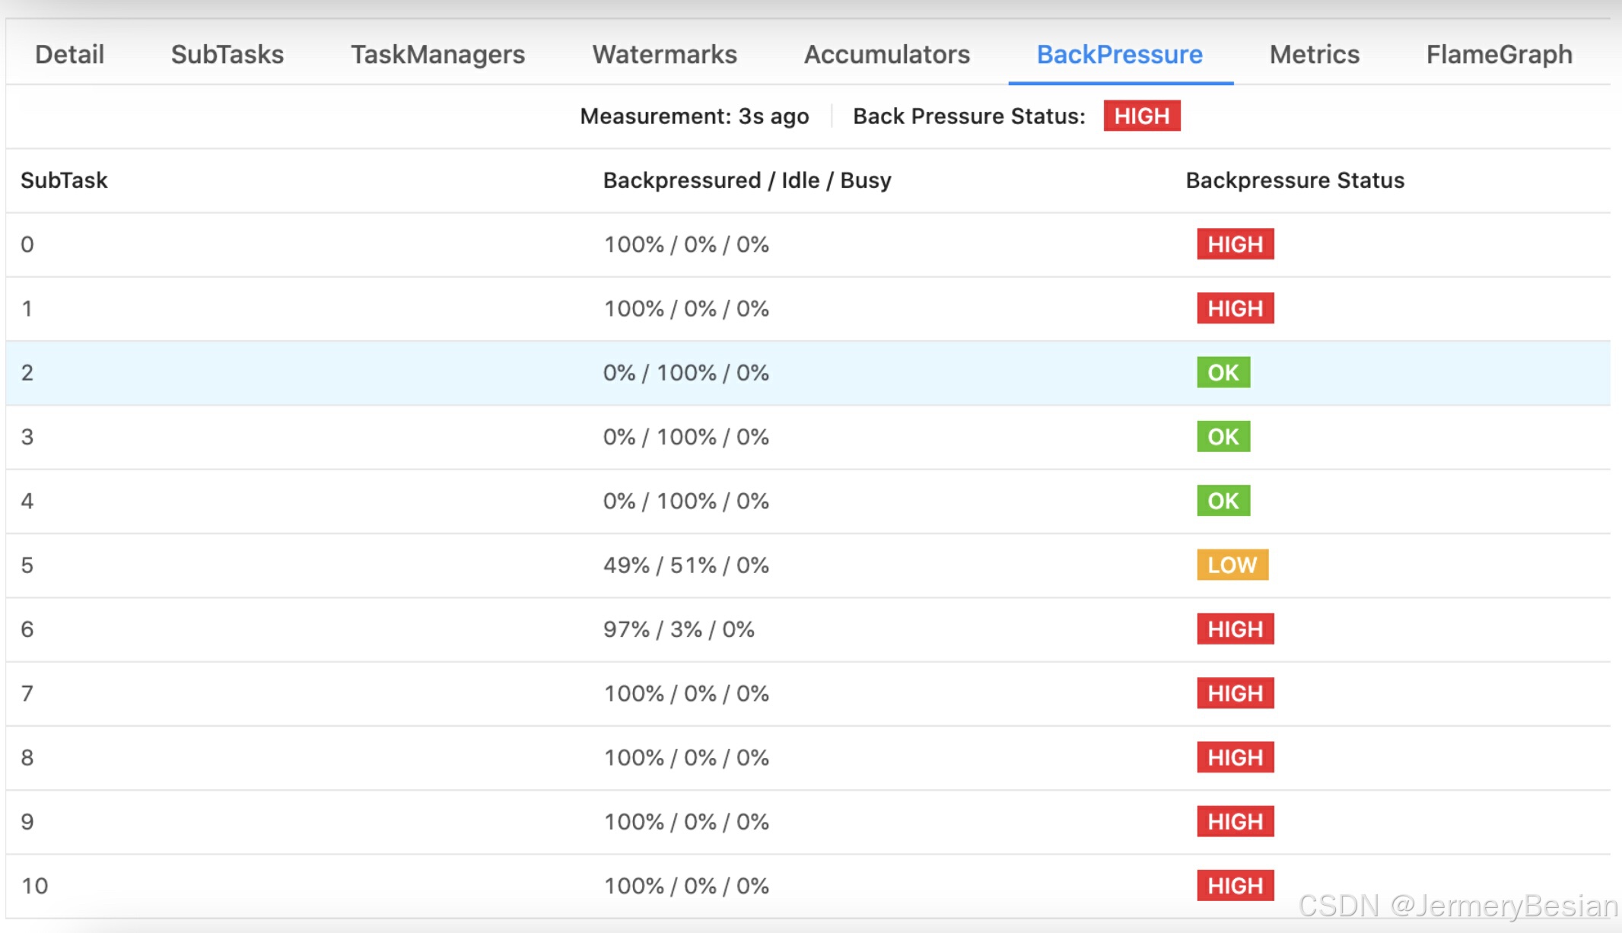Click the HIGH badge for subtask 0
The width and height of the screenshot is (1622, 933).
1236,244
